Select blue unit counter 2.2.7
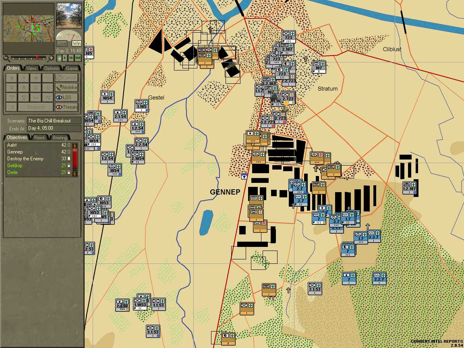Screen dimensions: 464x348 379,278
